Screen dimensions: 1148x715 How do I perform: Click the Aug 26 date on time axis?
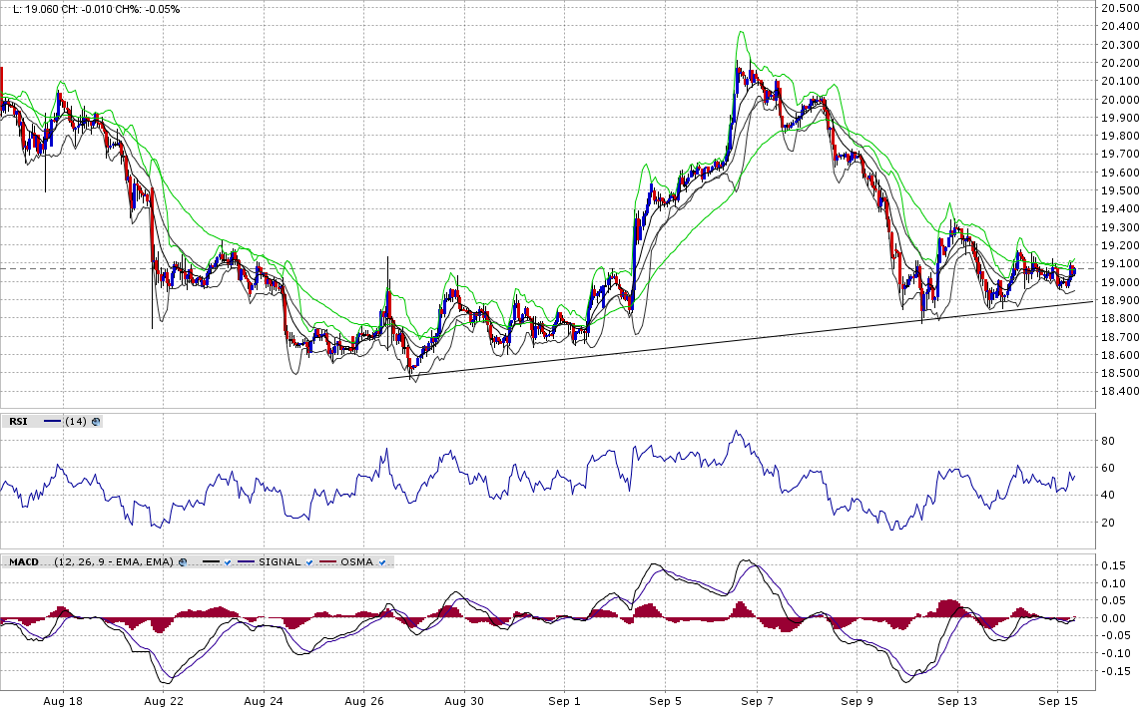pos(365,702)
